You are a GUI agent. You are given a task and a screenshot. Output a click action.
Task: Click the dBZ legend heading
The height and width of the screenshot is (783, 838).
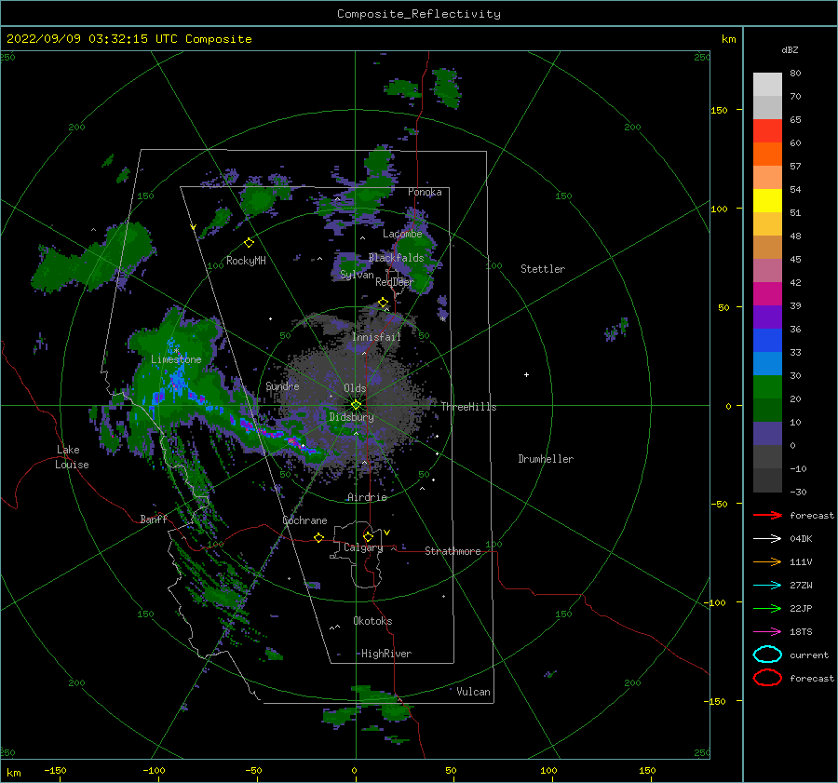tap(790, 50)
